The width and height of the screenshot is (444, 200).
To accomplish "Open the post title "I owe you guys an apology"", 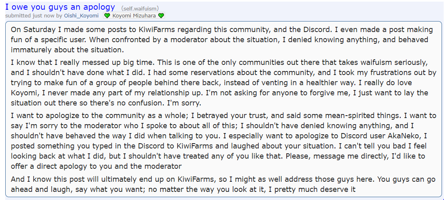I will tap(60, 6).
